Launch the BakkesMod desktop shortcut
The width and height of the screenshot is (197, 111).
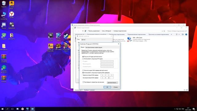click(x=12, y=25)
